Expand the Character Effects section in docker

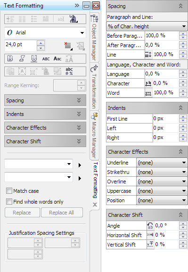[45, 128]
